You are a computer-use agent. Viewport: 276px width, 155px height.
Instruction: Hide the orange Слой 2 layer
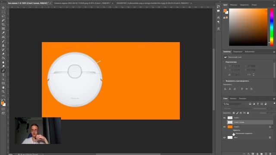[224, 127]
